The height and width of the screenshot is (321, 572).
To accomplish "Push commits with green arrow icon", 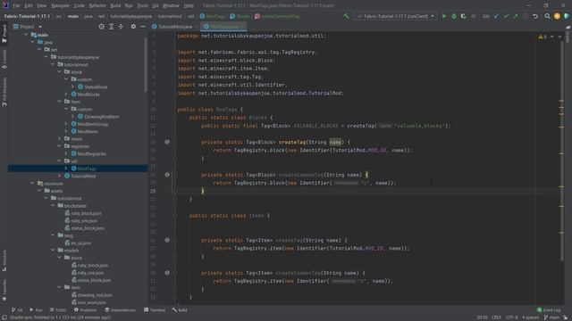I will click(516, 16).
